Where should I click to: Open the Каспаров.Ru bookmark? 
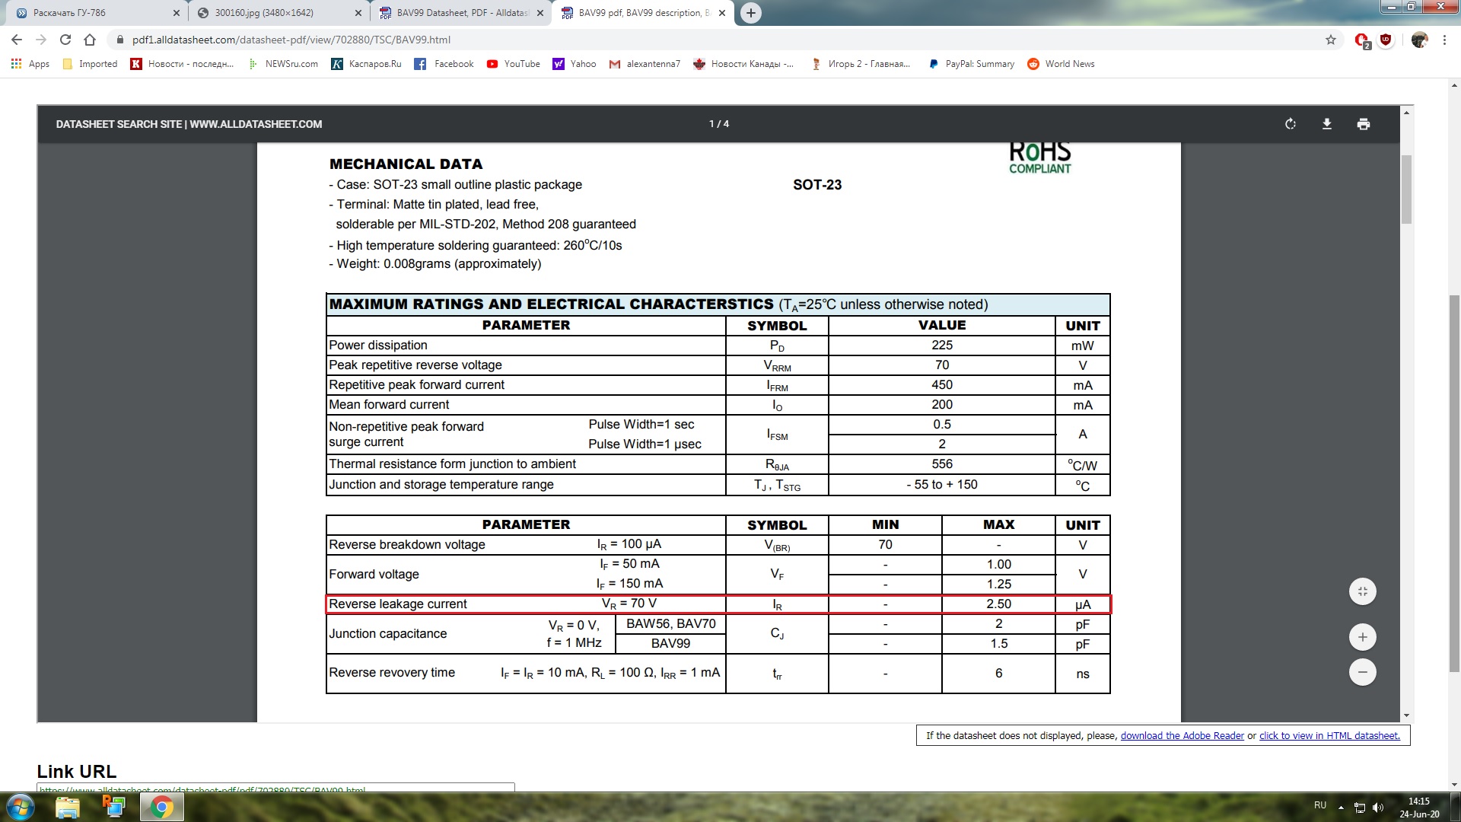tap(367, 64)
